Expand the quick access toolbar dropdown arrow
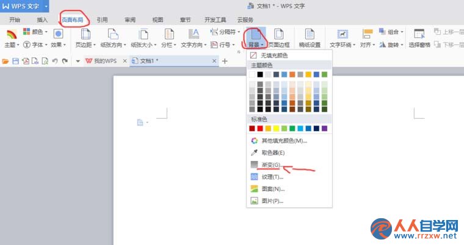 pyautogui.click(x=78, y=61)
